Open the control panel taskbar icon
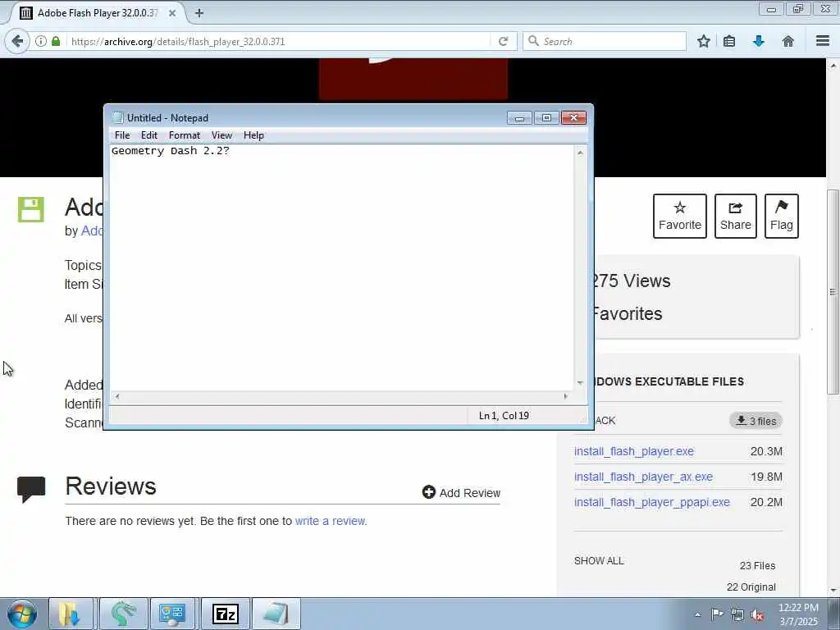This screenshot has height=630, width=840. coord(172,614)
